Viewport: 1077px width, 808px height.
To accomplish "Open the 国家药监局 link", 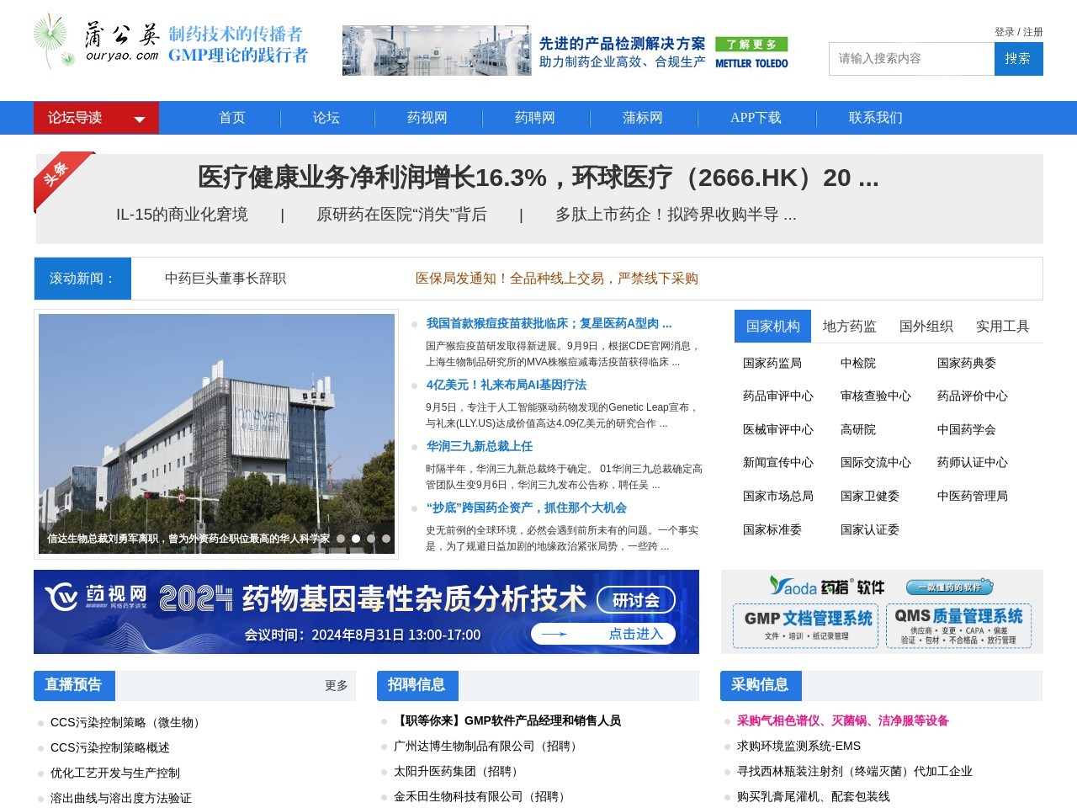I will click(x=772, y=362).
